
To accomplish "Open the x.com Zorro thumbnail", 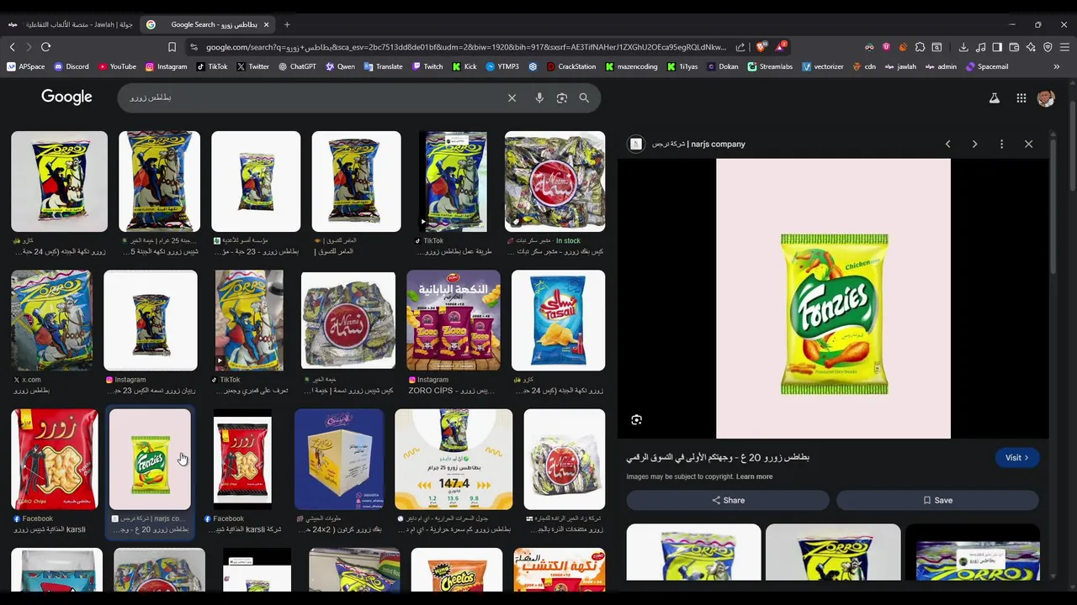I will point(51,320).
